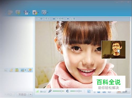Adjust the speaker volume slider
This screenshot has height=98, width=132.
[76, 91]
